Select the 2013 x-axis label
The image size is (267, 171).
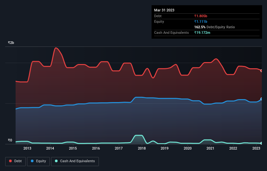pyautogui.click(x=27, y=148)
